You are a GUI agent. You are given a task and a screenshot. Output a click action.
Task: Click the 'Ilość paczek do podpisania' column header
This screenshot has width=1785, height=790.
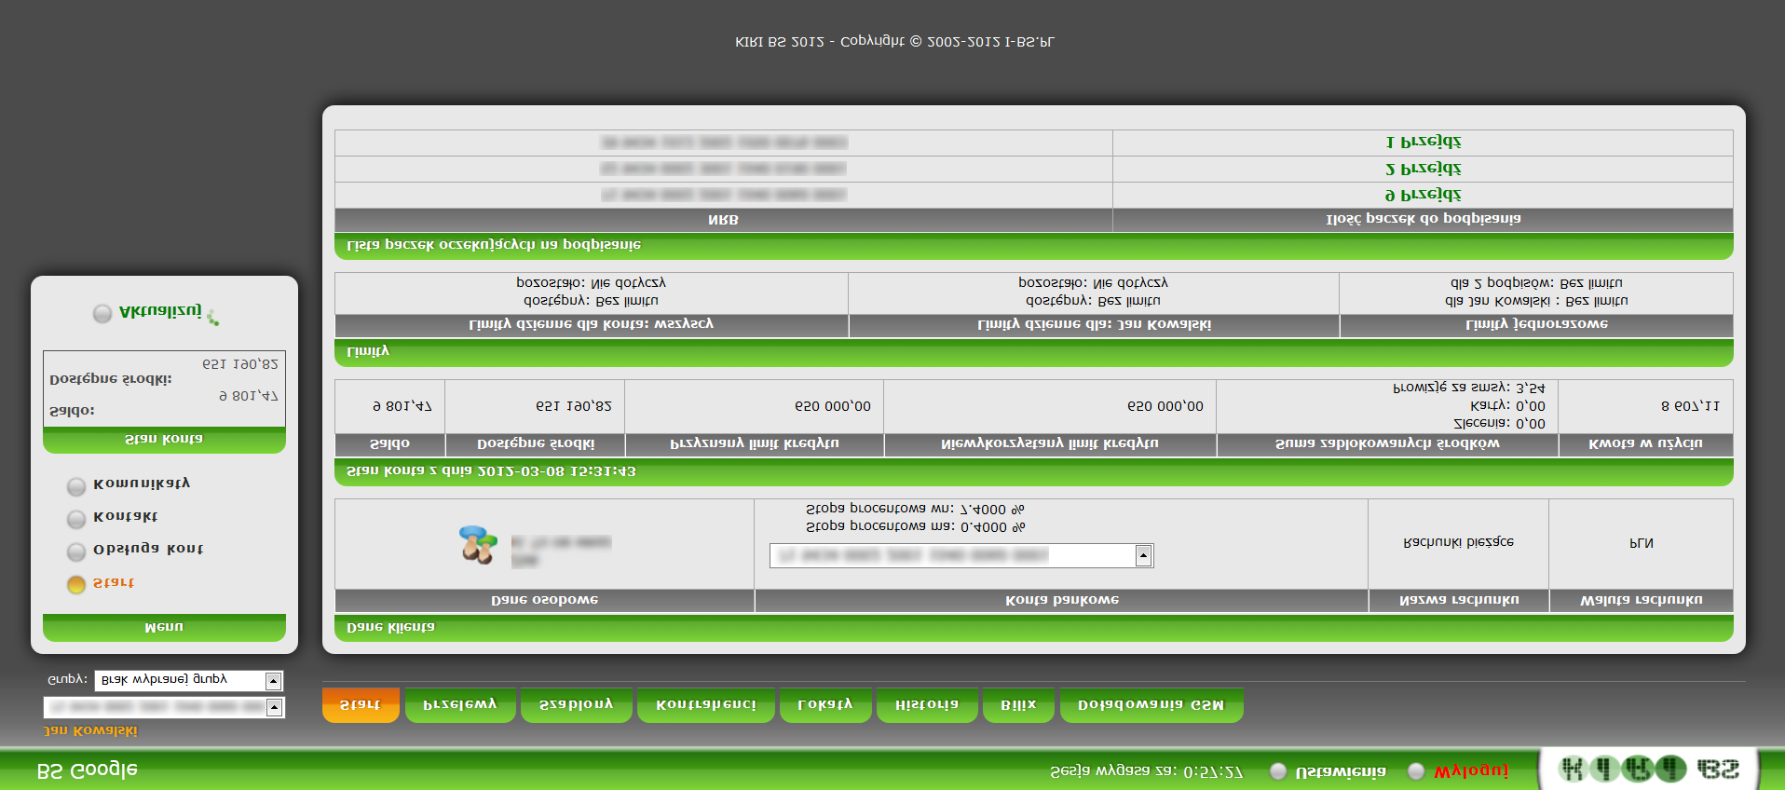point(1424,220)
